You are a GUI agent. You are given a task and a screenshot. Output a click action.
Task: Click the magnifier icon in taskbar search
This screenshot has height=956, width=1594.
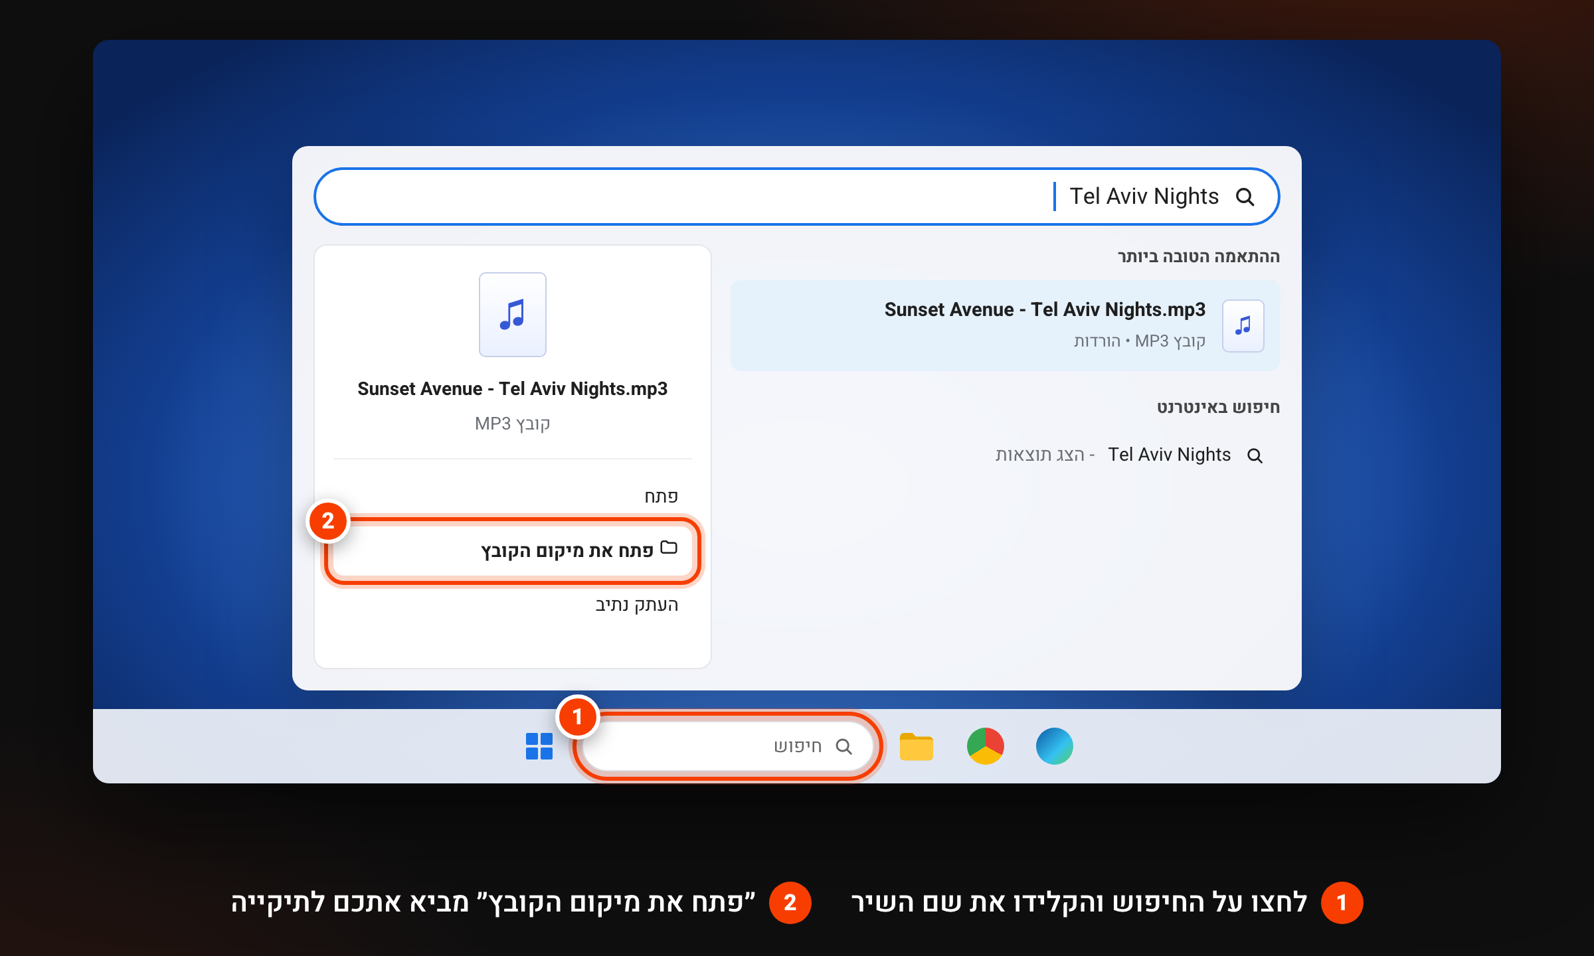pos(843,746)
